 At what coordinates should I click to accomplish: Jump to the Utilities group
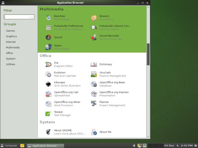(x=11, y=64)
